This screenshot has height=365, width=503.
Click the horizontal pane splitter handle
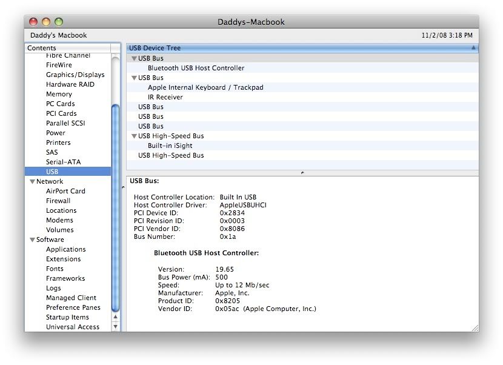click(x=302, y=173)
